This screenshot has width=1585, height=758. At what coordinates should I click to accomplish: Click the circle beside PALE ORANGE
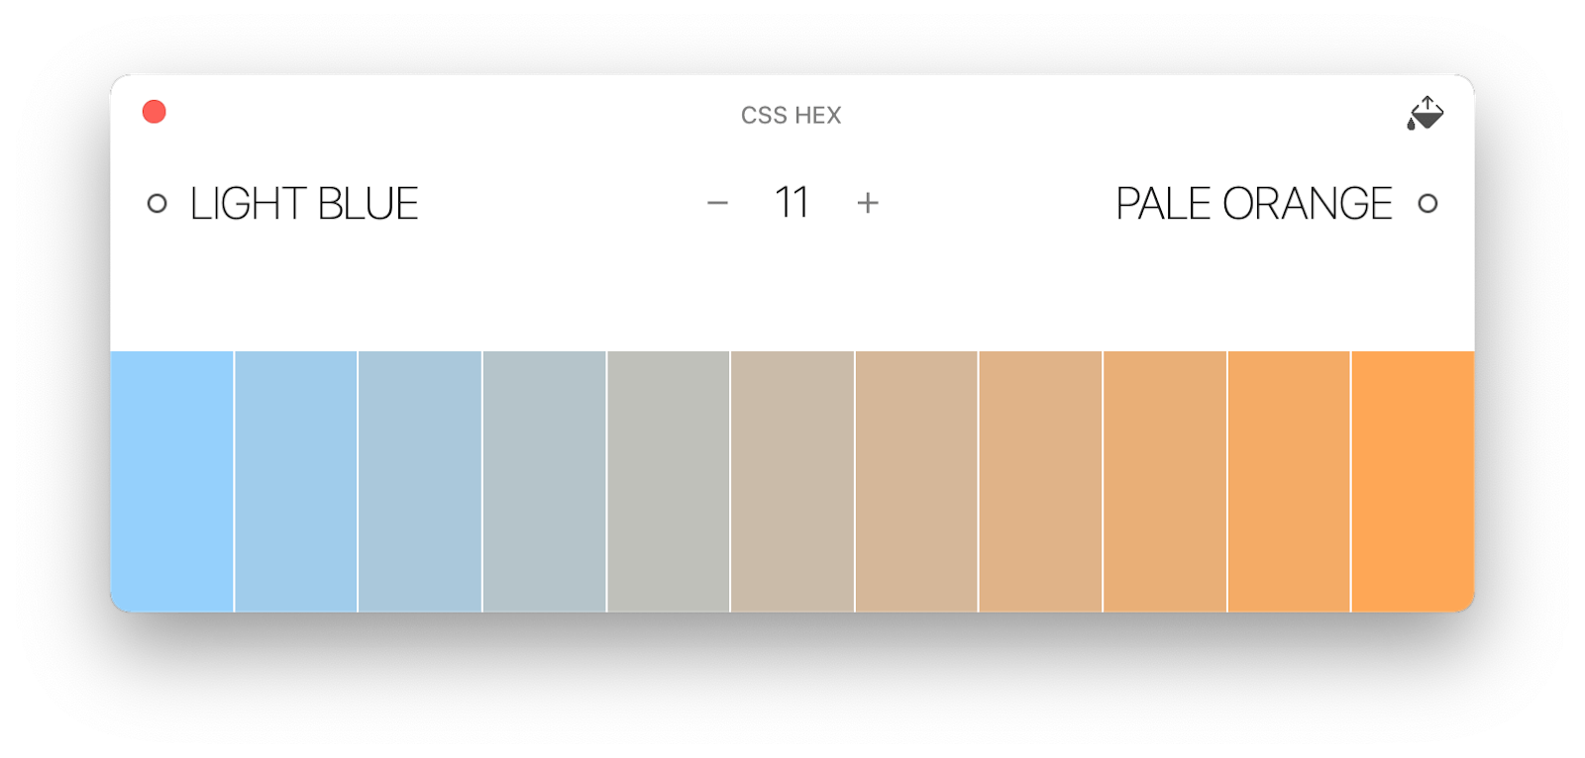(x=1427, y=204)
